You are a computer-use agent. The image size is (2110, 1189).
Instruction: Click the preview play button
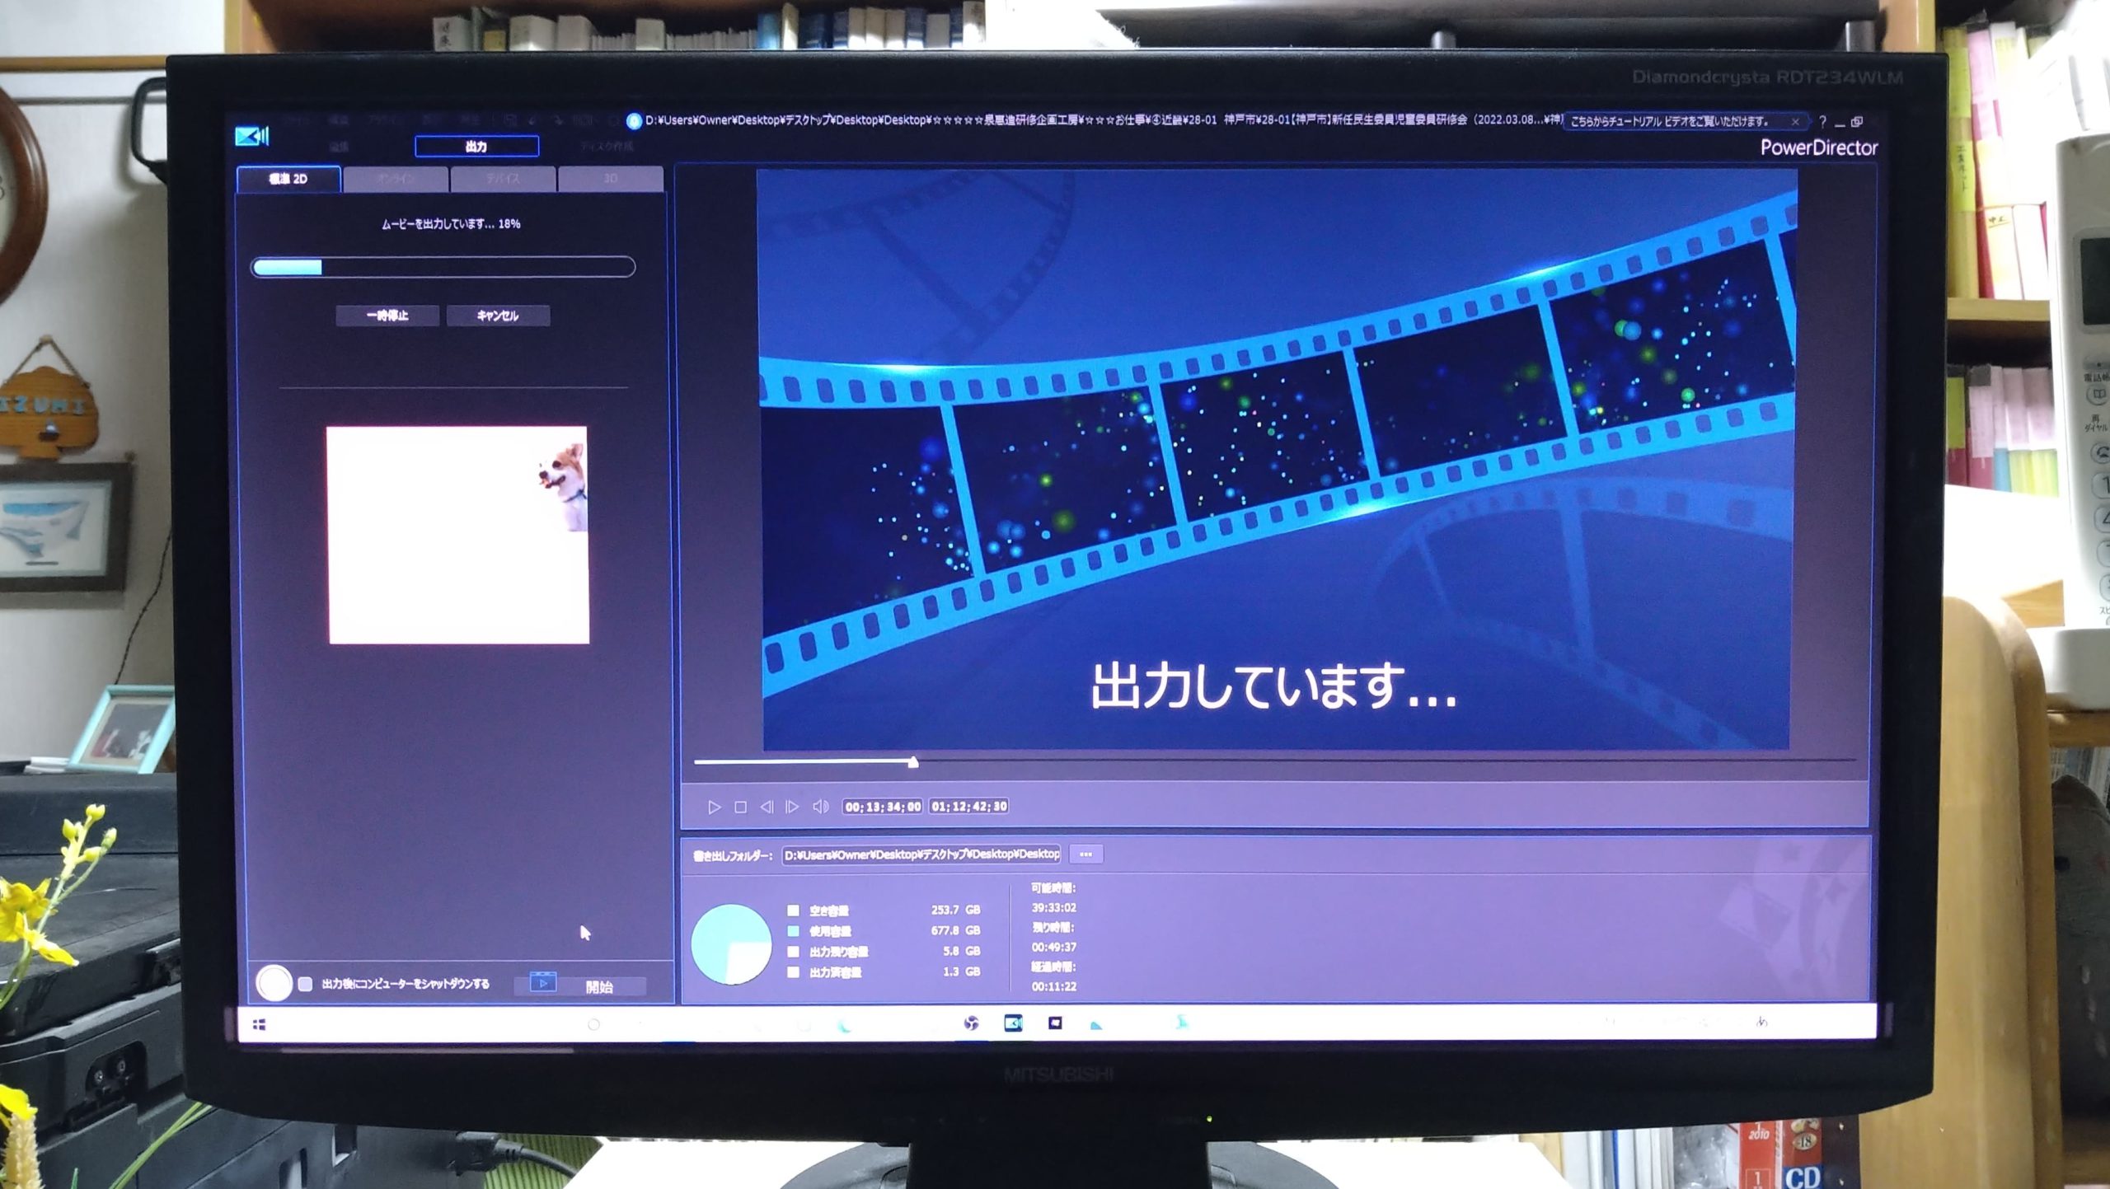coord(715,807)
